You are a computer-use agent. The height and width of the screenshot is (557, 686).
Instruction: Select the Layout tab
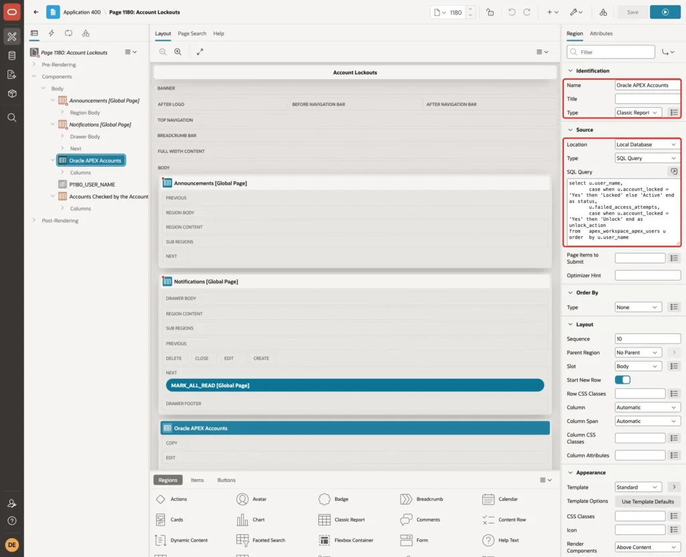pos(163,33)
